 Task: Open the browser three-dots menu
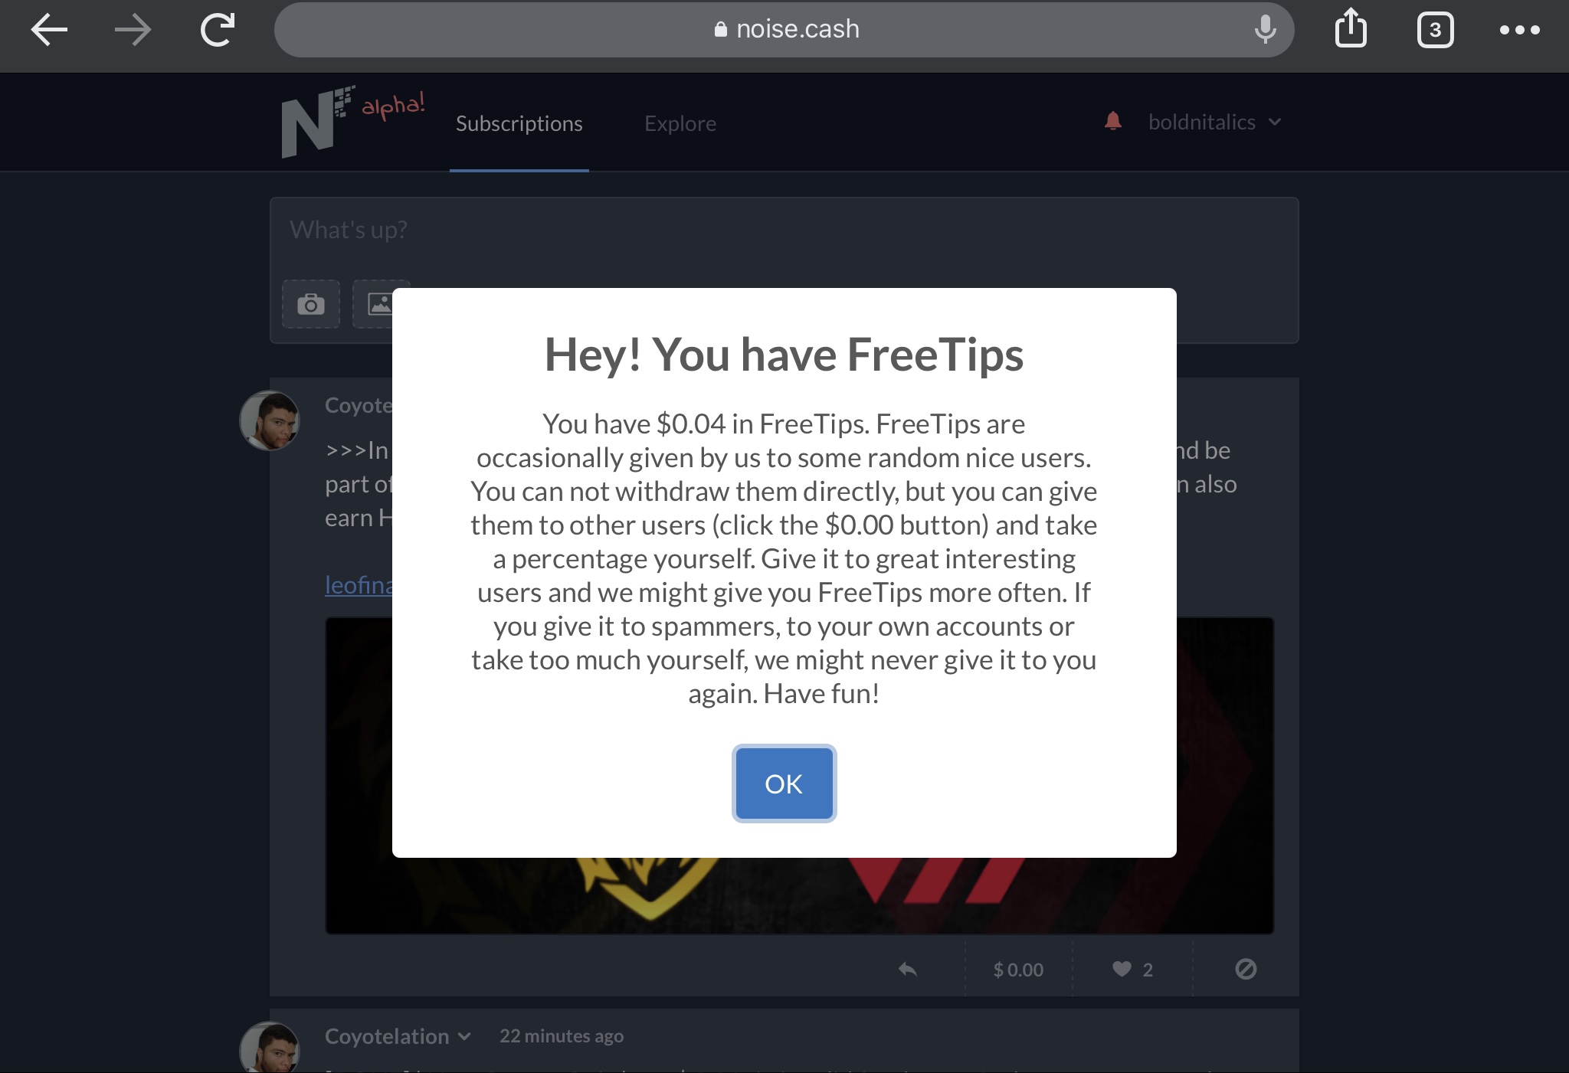click(x=1520, y=30)
